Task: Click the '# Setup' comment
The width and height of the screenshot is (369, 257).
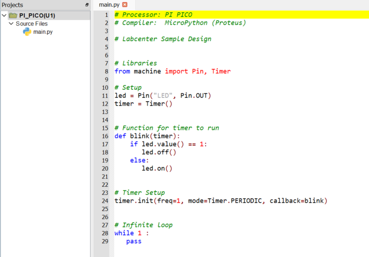Action: pos(128,88)
